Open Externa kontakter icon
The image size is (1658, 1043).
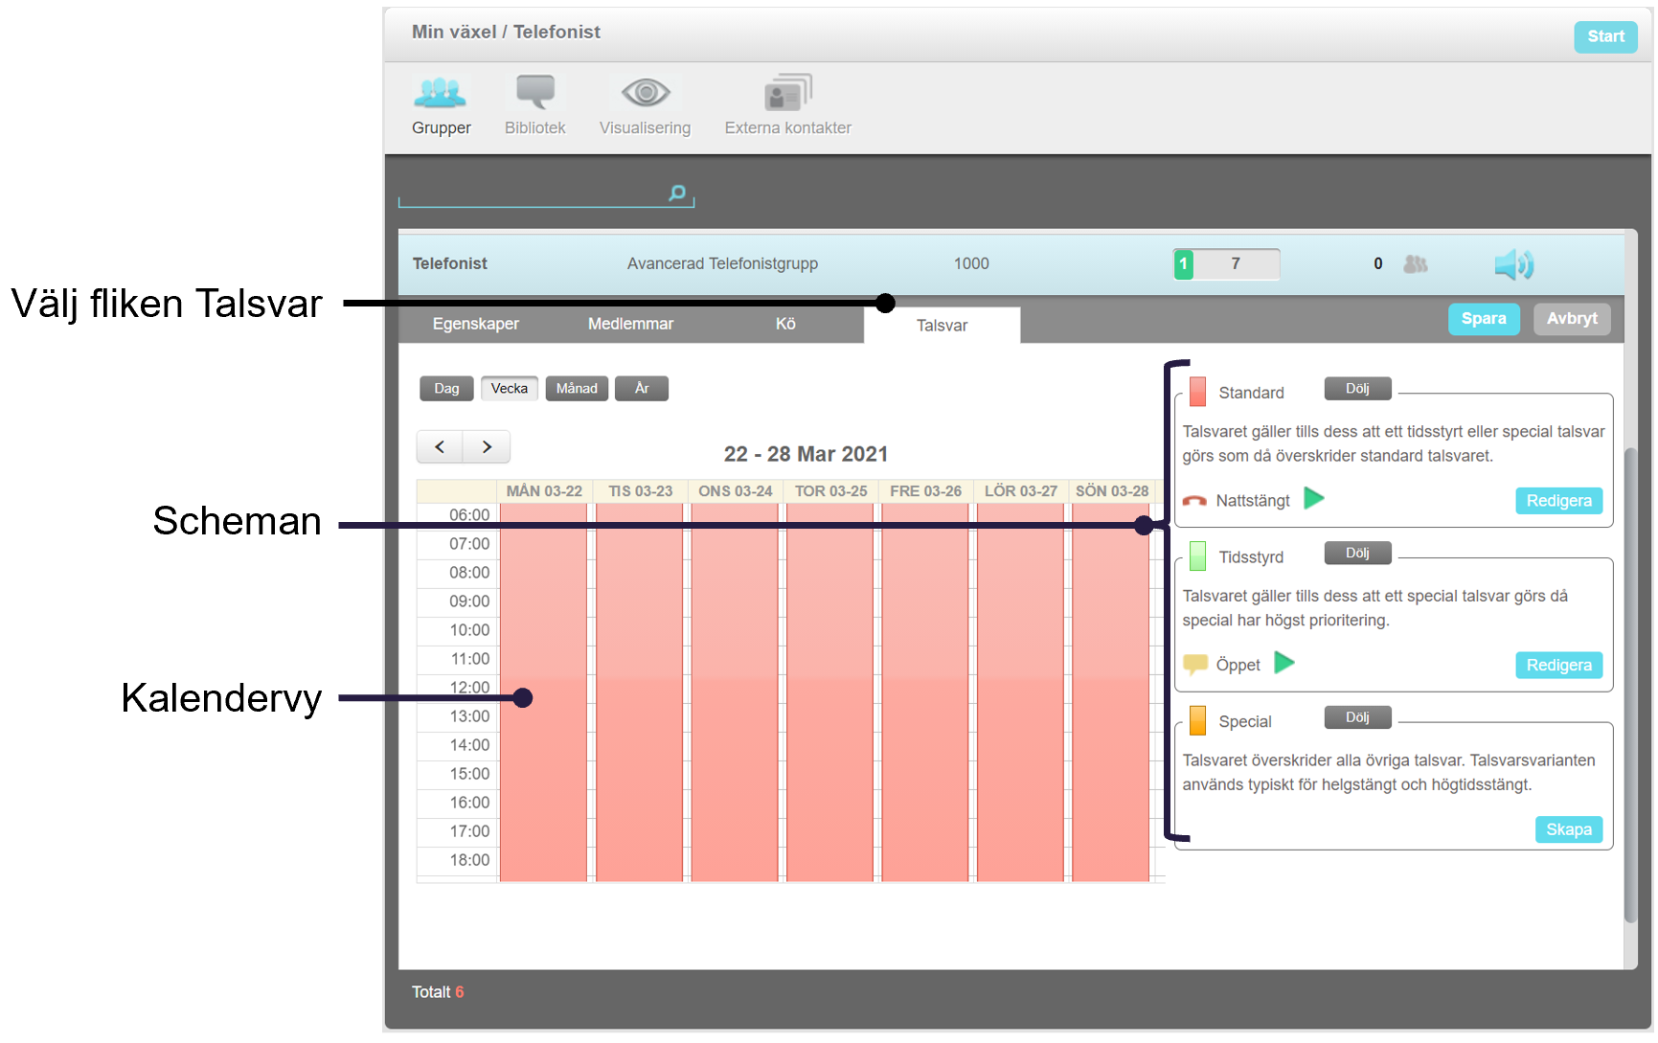click(787, 93)
